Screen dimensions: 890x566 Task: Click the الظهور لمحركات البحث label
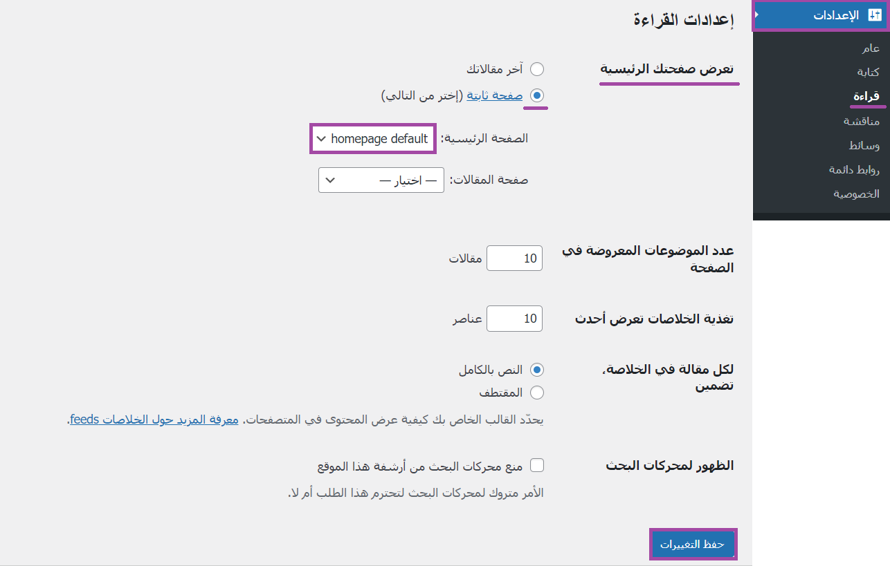click(x=670, y=466)
